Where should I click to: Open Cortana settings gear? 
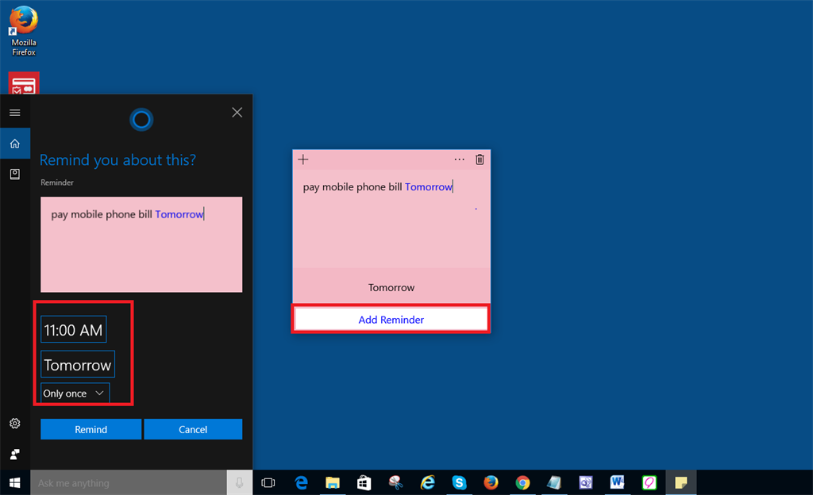coord(15,424)
